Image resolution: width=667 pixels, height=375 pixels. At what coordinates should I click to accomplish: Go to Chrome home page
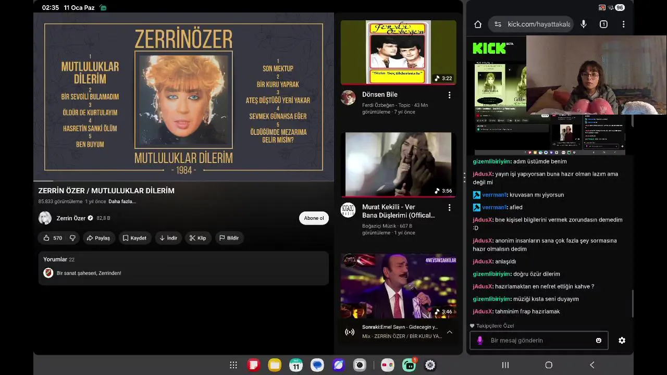click(x=478, y=24)
